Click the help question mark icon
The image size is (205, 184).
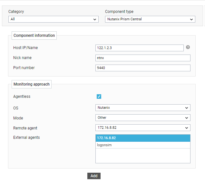pyautogui.click(x=188, y=47)
